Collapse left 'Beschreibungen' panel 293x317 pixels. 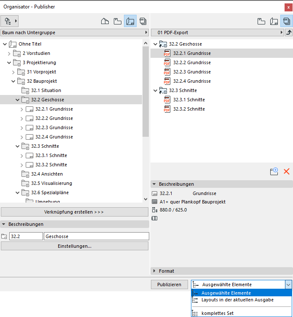point(4,224)
